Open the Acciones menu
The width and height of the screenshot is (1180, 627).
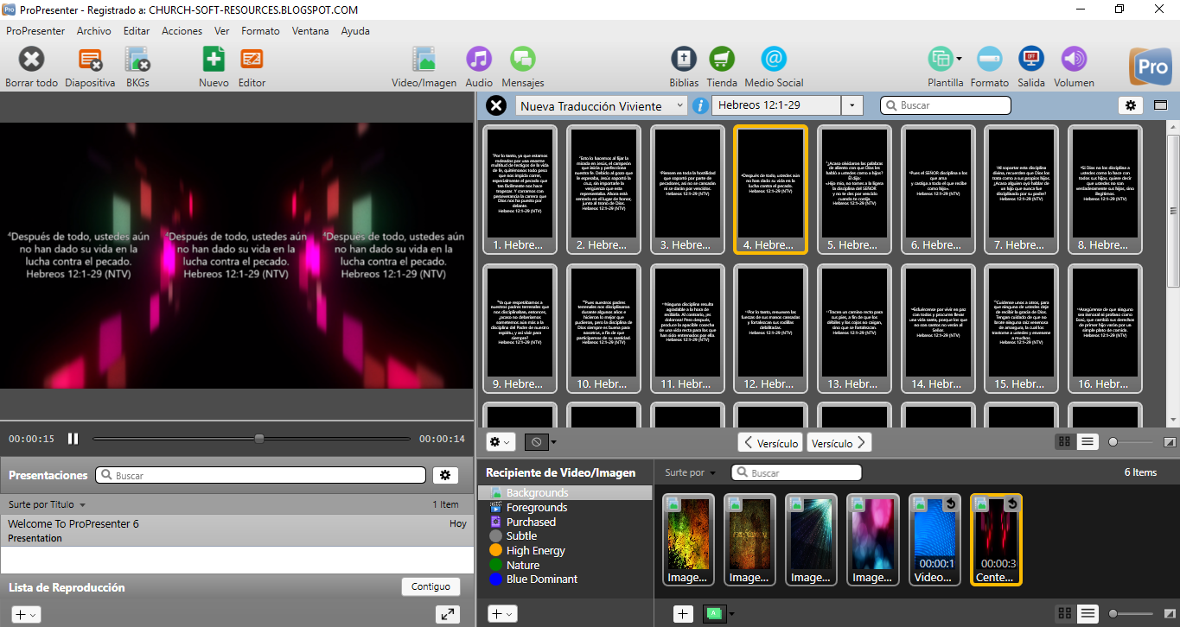coord(182,30)
